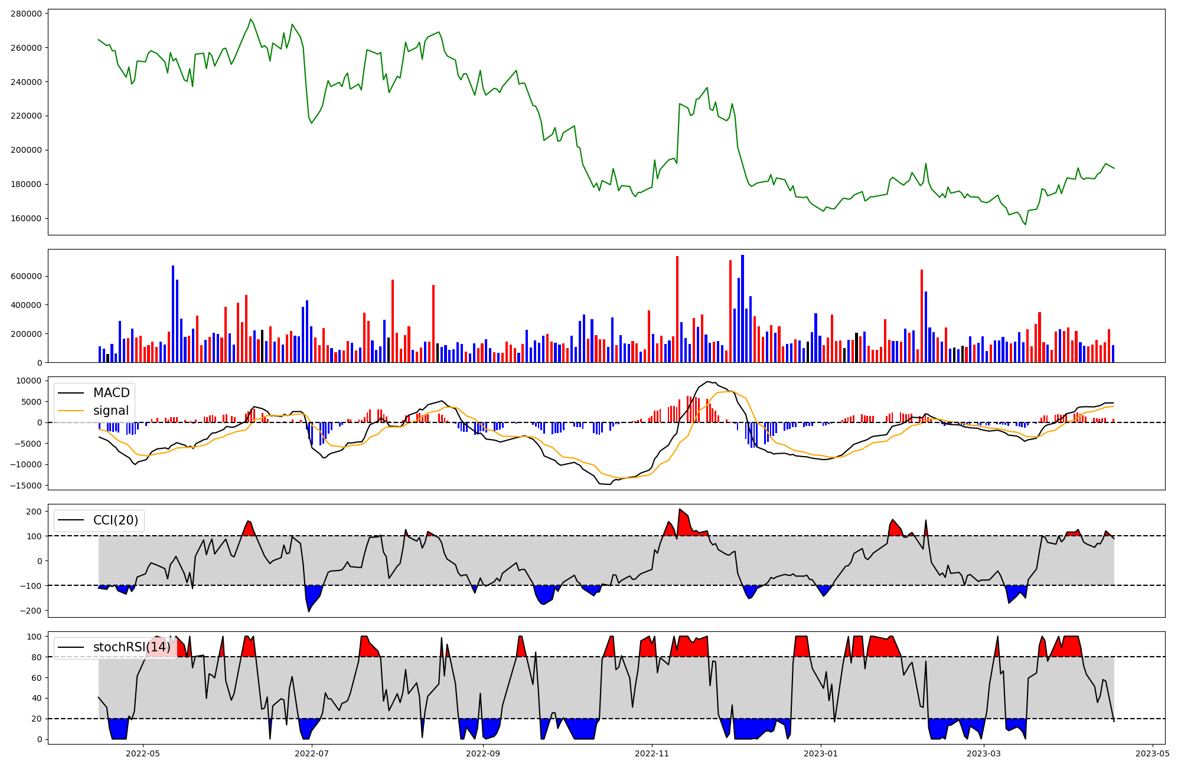This screenshot has height=767, width=1181.
Task: Click the 2022-07 date label
Action: [311, 753]
